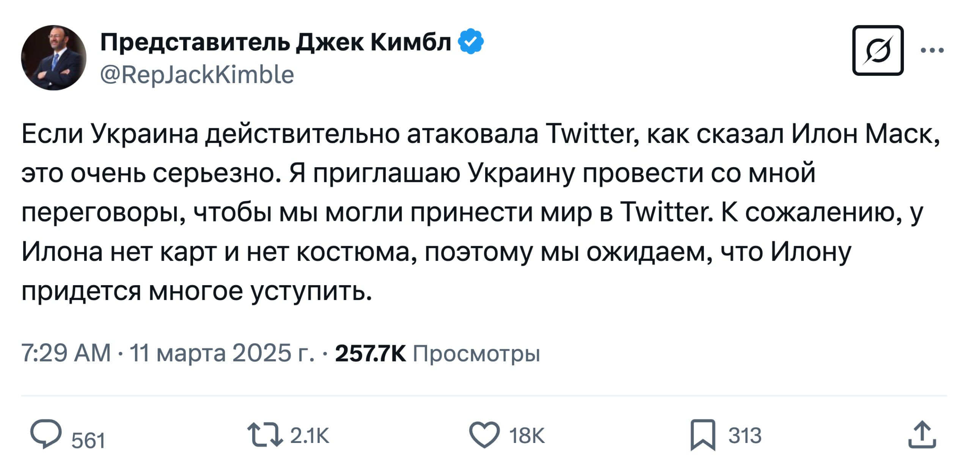971x468 pixels.
Task: Open the Grok explain-post icon
Action: pyautogui.click(x=878, y=50)
